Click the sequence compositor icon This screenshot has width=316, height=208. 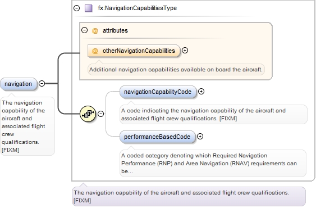coord(88,114)
